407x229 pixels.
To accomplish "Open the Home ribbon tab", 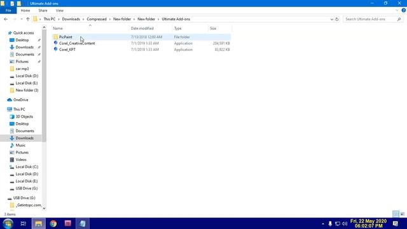I will pyautogui.click(x=25, y=10).
